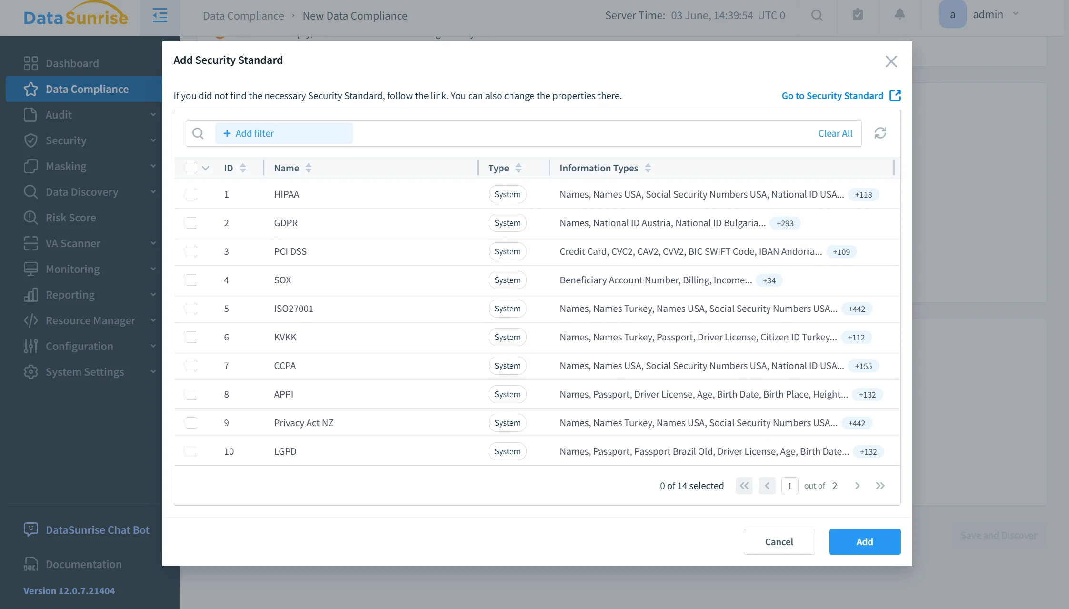Screen dimensions: 1069x609
Task: Sort the table by Name column
Action: (309, 168)
